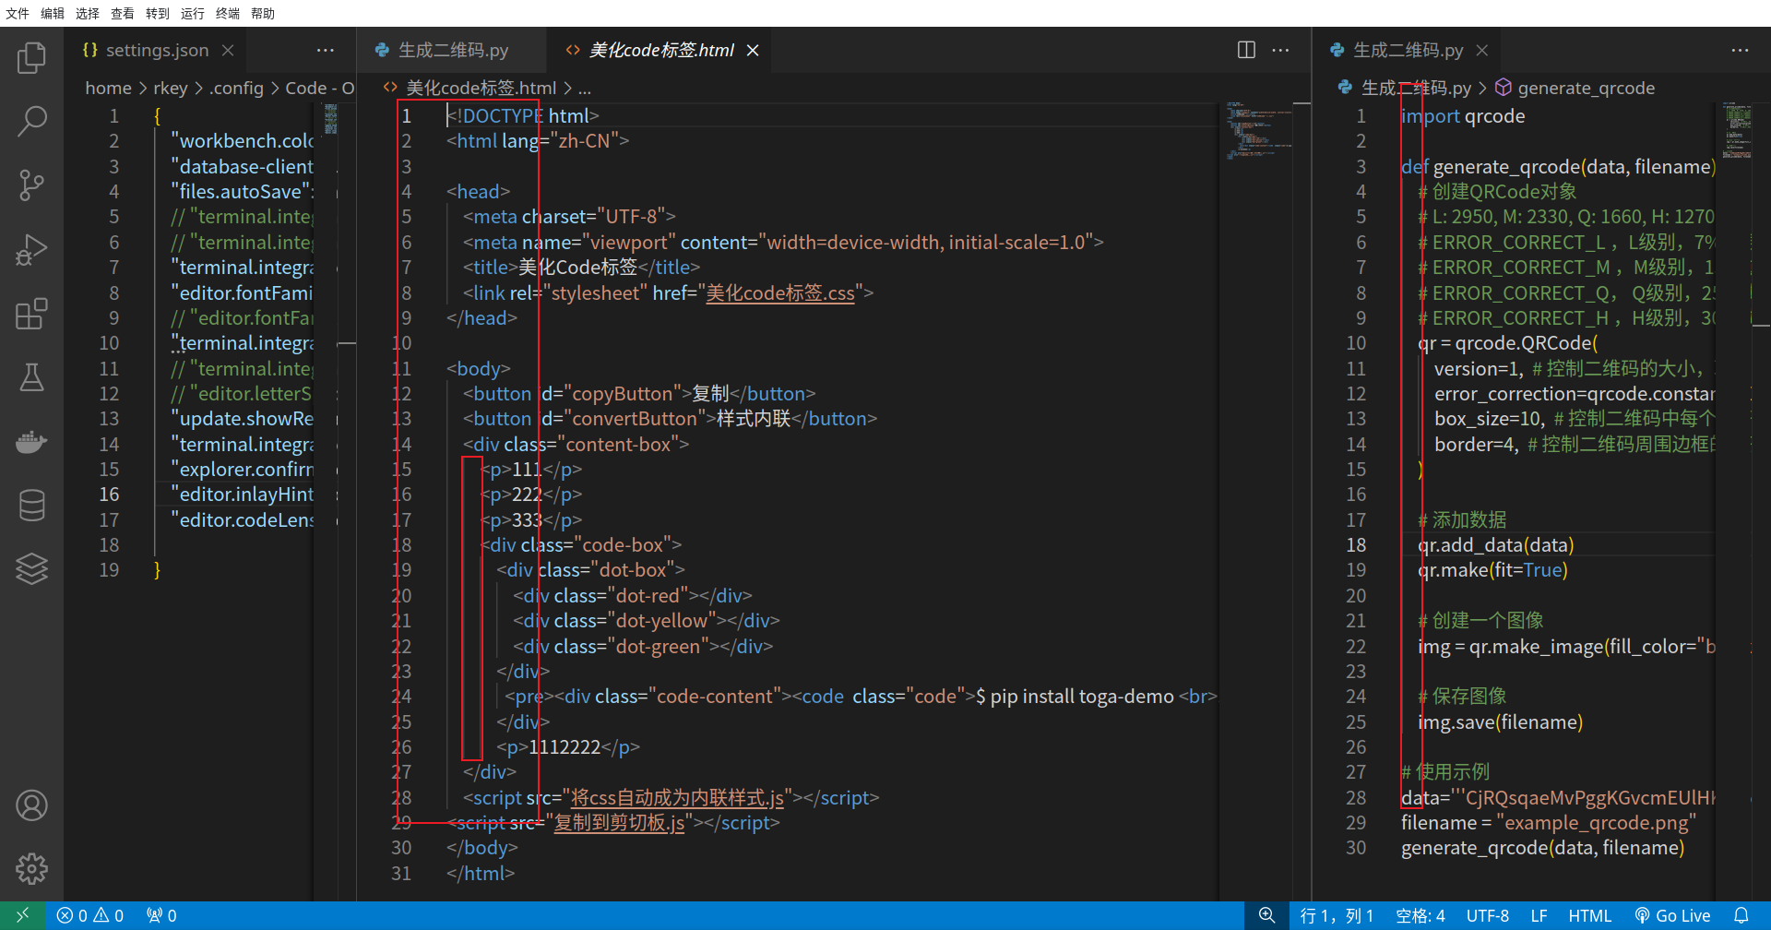Split the middle editor to the right
The image size is (1771, 930).
click(x=1246, y=50)
